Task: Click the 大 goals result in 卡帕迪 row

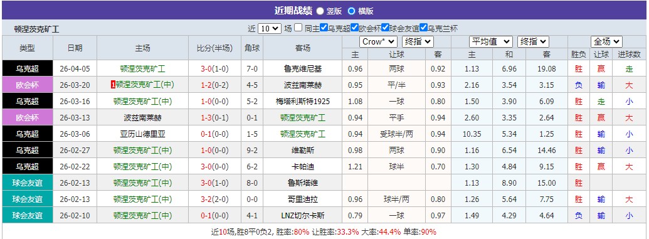Action: 629,166
